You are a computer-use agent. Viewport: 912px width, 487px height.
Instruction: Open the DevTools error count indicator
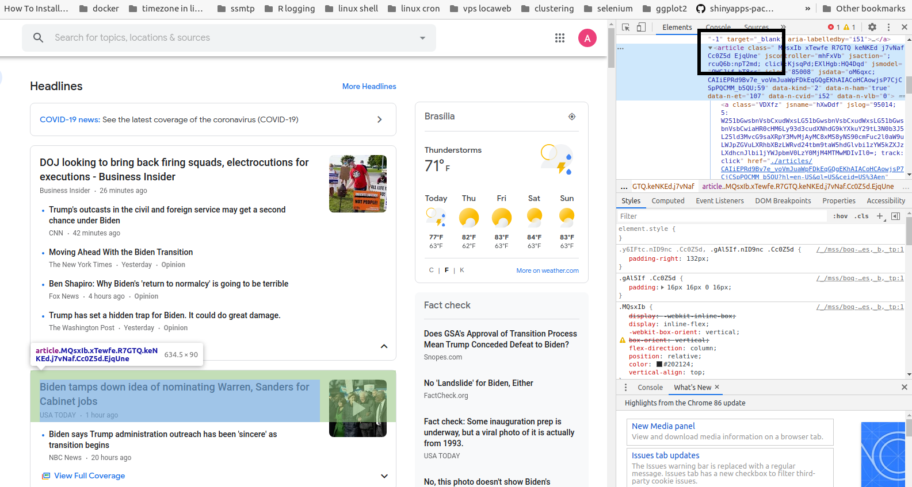coord(834,27)
